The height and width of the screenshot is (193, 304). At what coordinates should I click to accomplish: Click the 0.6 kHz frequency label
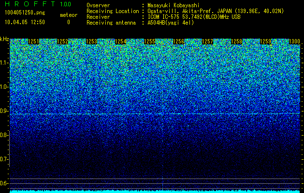(3, 183)
